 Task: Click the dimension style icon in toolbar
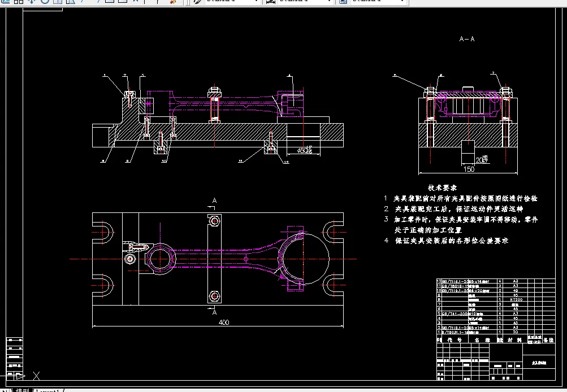point(270,2)
